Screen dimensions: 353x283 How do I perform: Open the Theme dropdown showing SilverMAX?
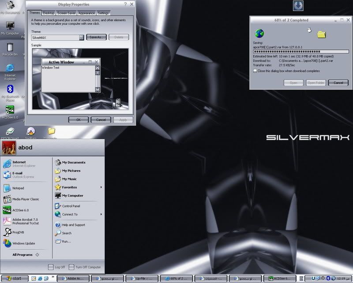point(82,38)
